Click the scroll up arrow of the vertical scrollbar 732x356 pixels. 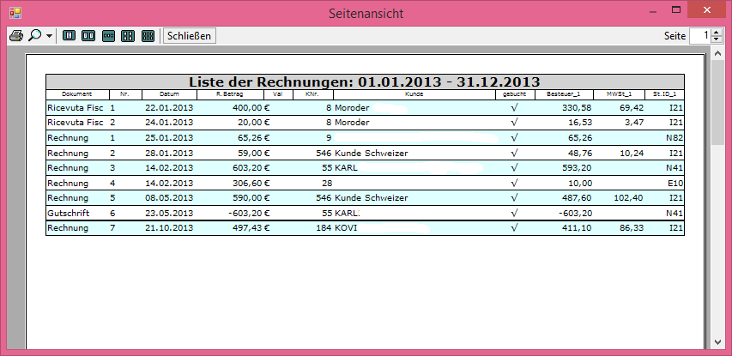(717, 57)
